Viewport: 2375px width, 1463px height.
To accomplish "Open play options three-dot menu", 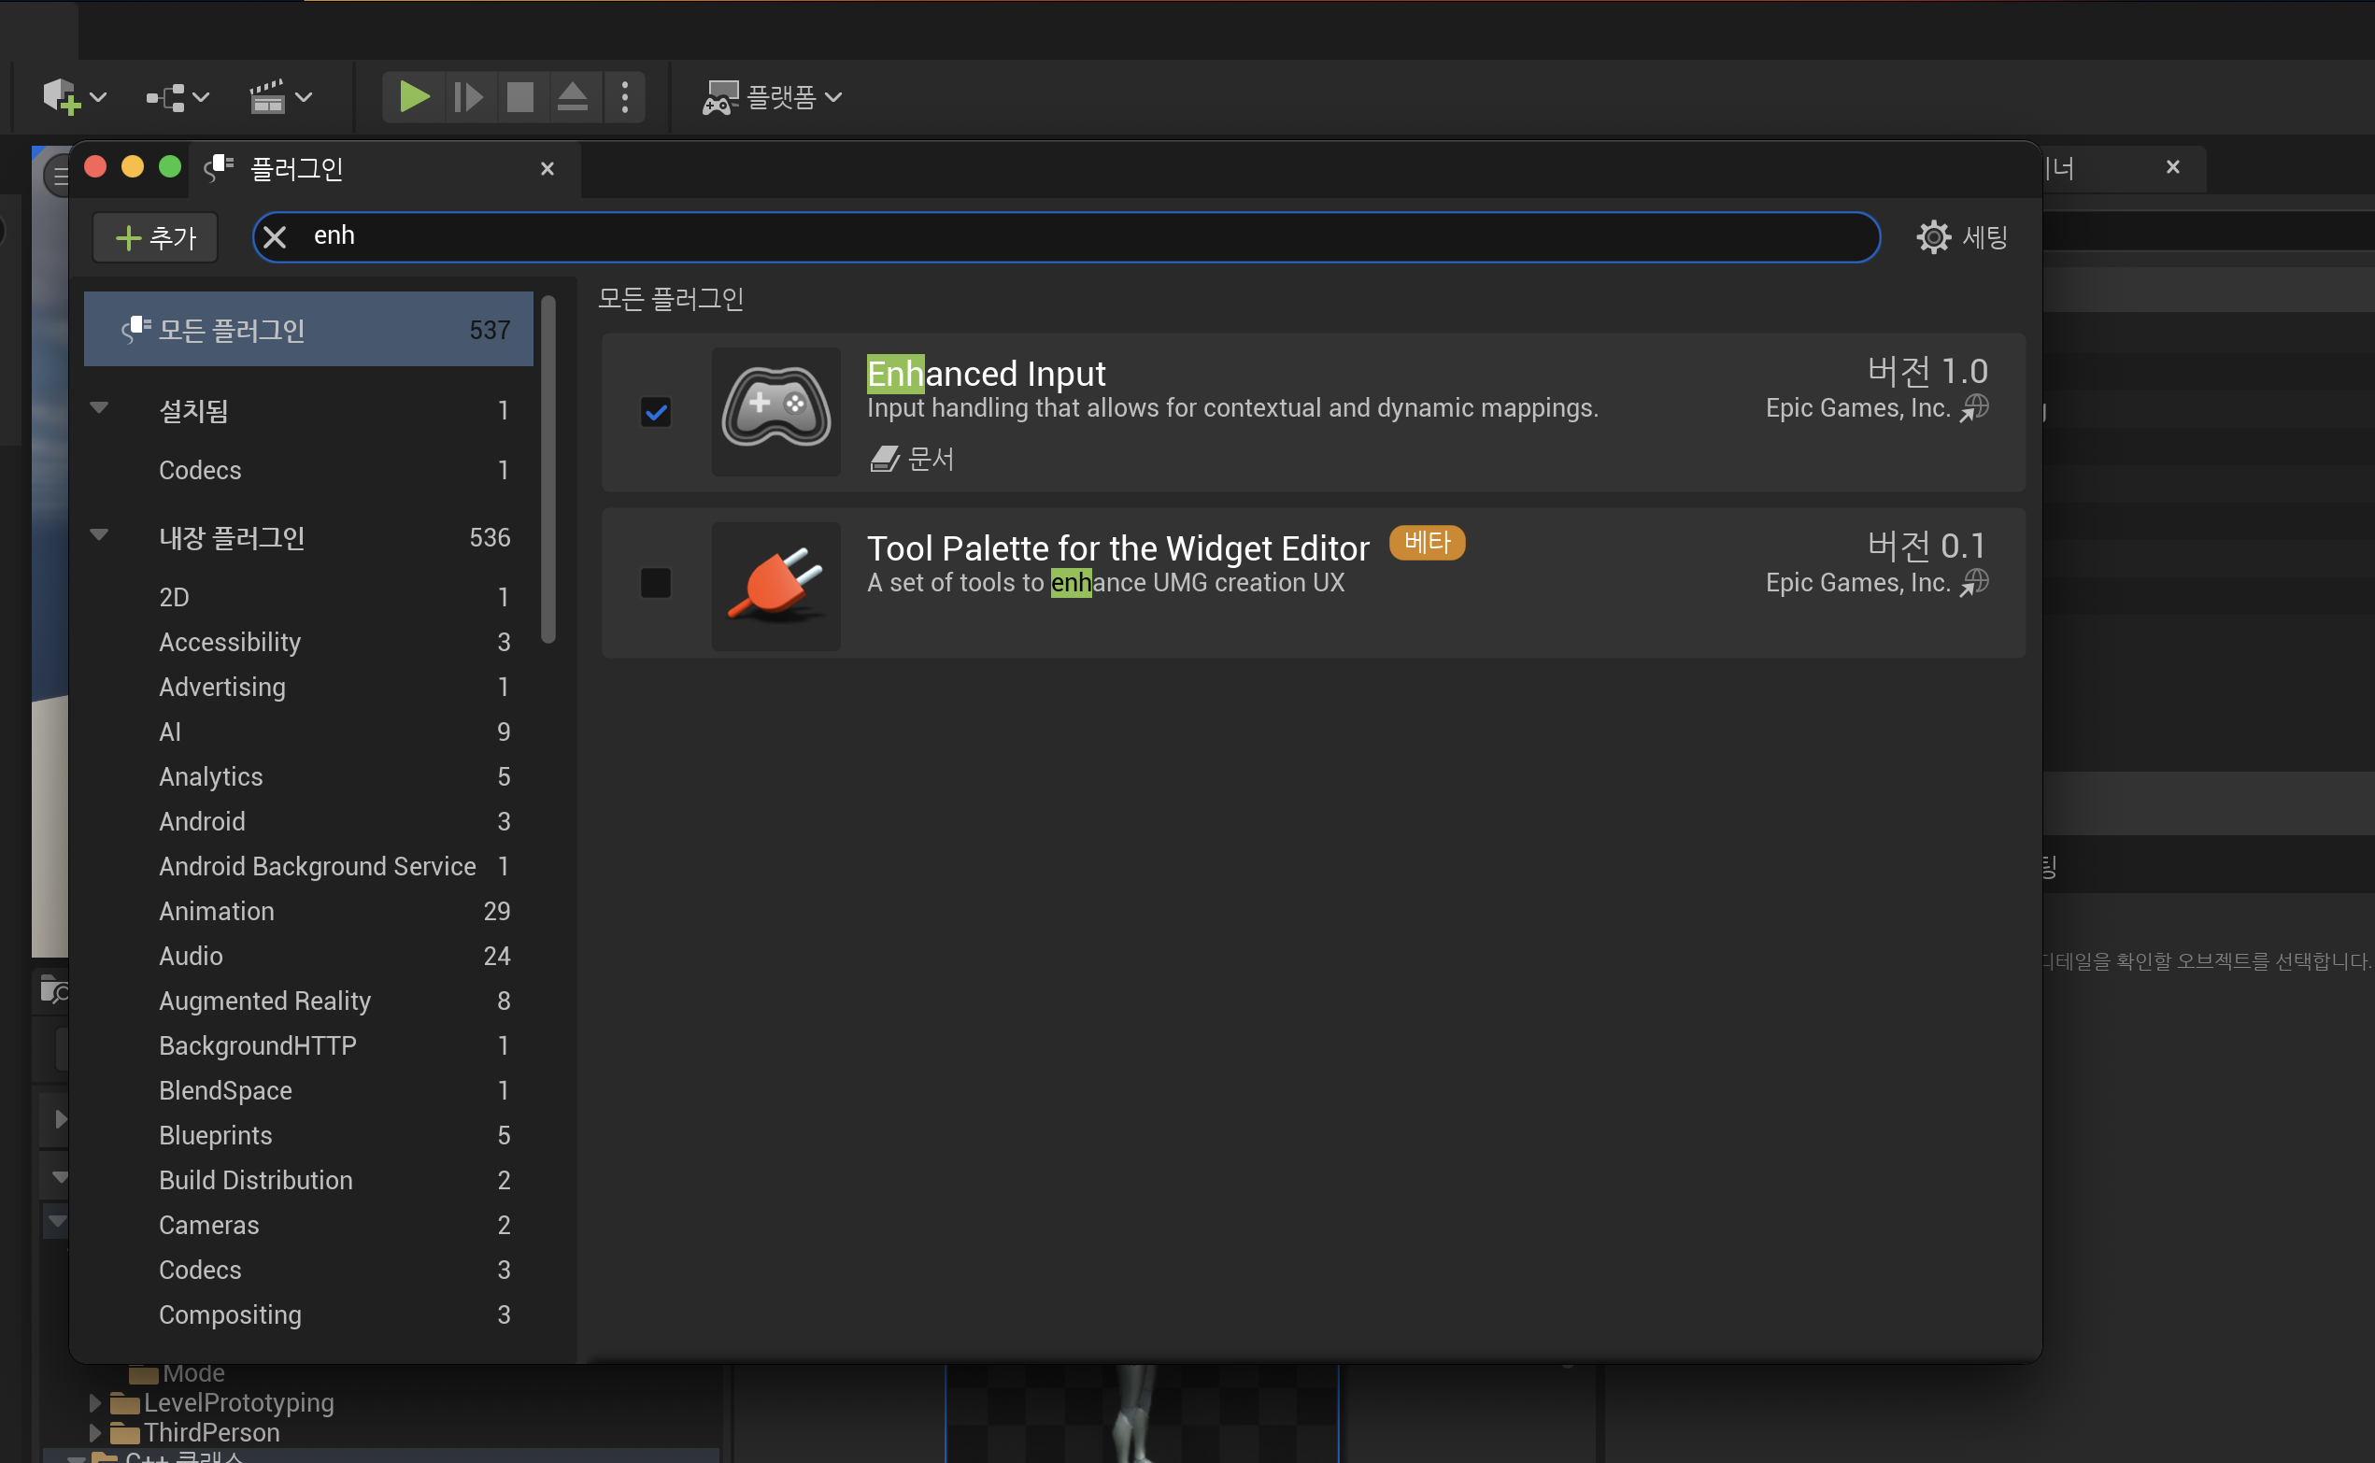I will [625, 97].
